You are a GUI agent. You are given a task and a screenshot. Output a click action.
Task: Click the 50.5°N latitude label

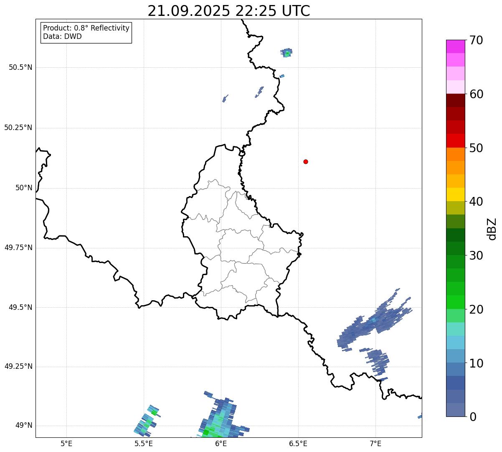point(20,67)
